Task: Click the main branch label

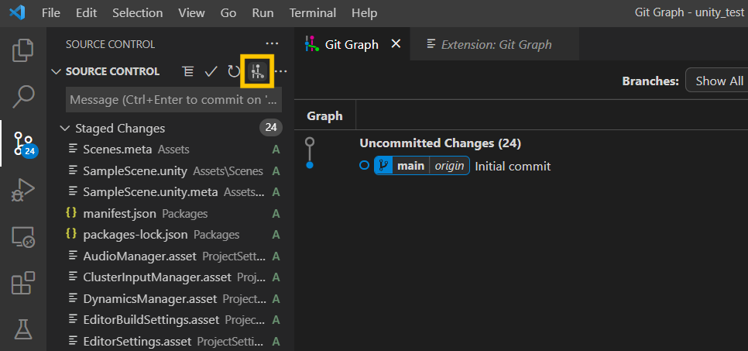Action: [410, 166]
